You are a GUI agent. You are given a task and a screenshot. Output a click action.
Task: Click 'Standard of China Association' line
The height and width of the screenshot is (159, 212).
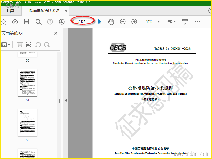pos(150,63)
